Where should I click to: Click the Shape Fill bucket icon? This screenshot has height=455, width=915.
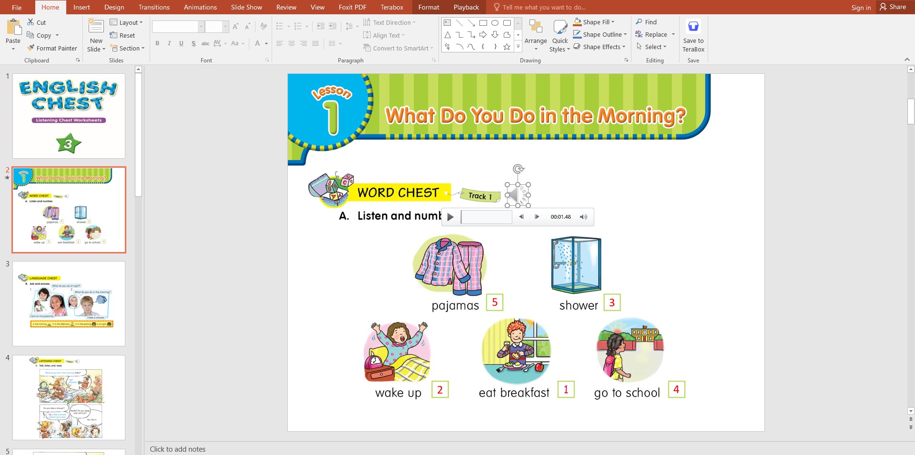[x=577, y=21]
